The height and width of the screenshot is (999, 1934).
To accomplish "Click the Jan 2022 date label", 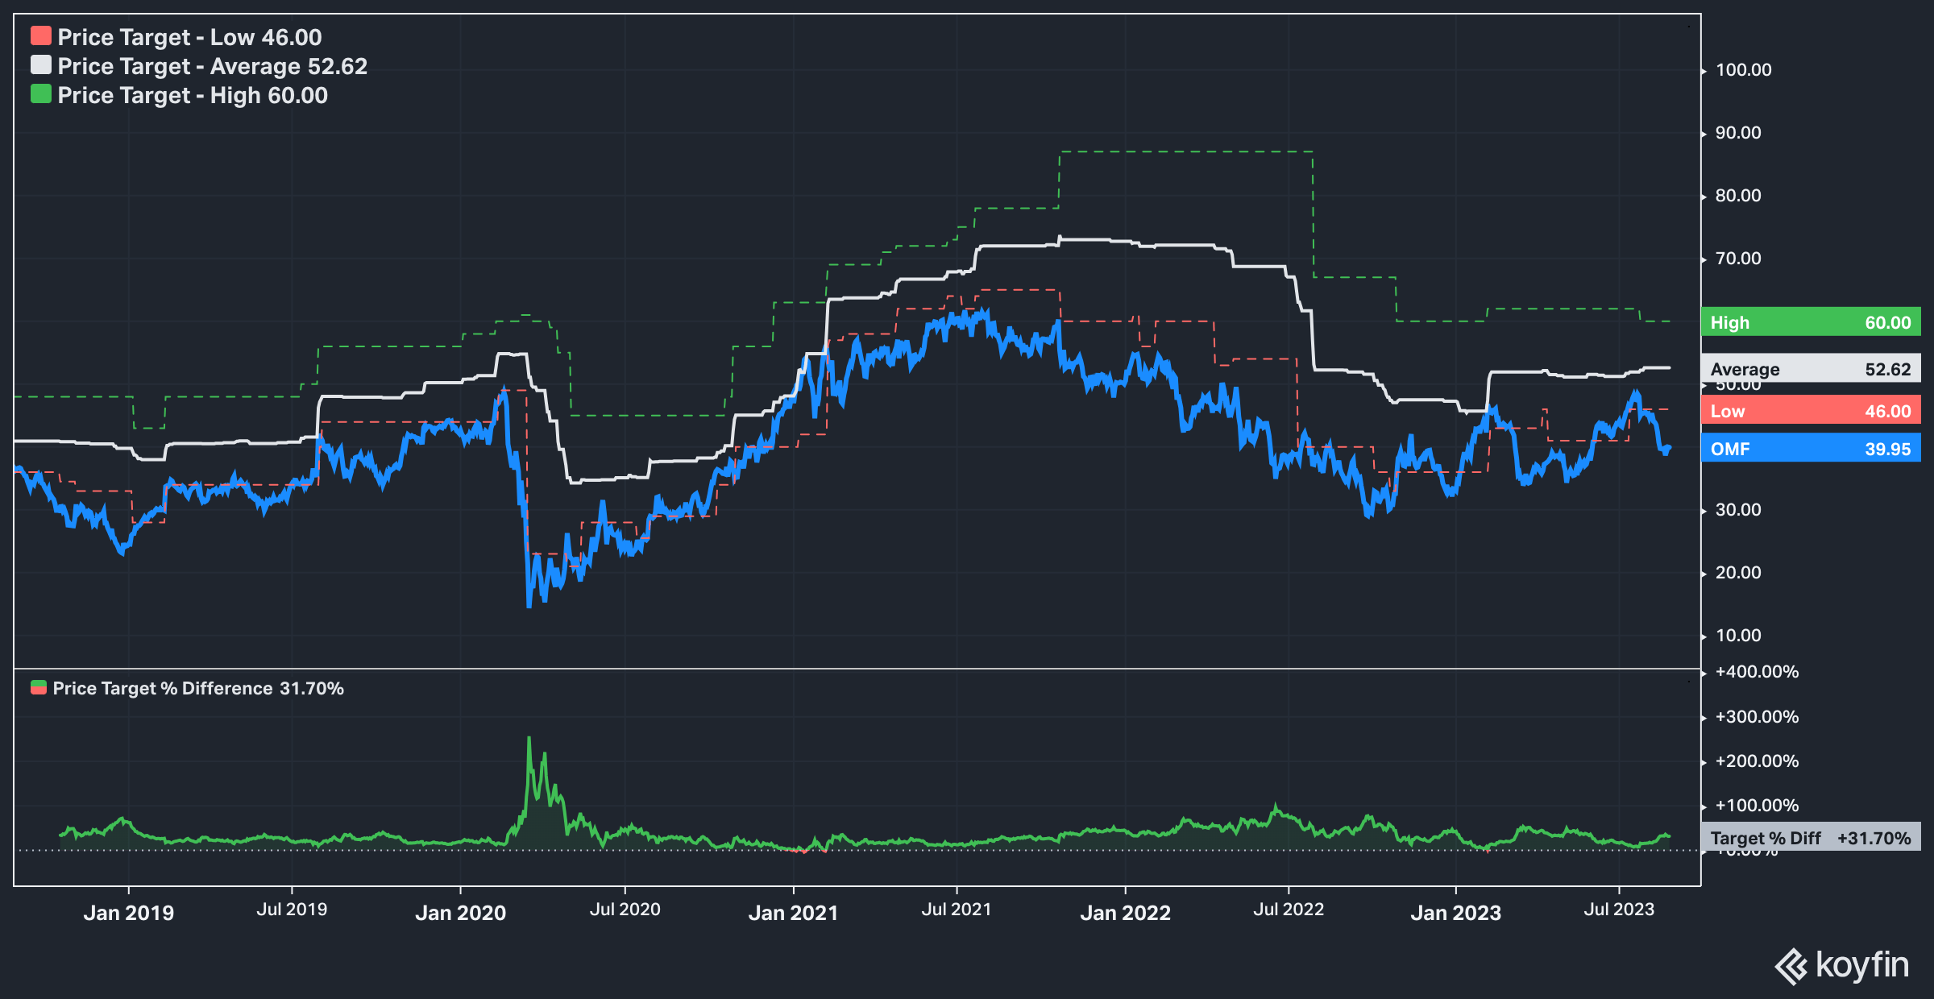I will point(1125,913).
